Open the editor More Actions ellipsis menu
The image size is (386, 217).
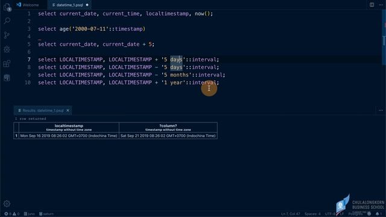(x=381, y=5)
